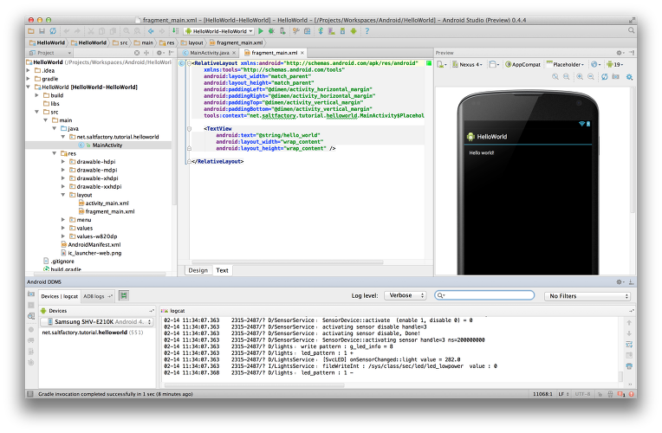This screenshot has width=662, height=433.
Task: Click the UTF-8 encoding in status bar
Action: click(582, 394)
